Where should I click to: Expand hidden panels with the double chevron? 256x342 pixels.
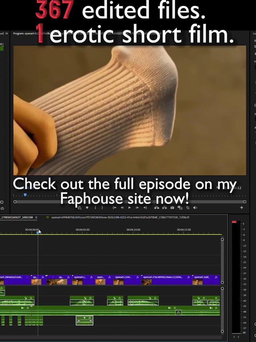coord(7,33)
